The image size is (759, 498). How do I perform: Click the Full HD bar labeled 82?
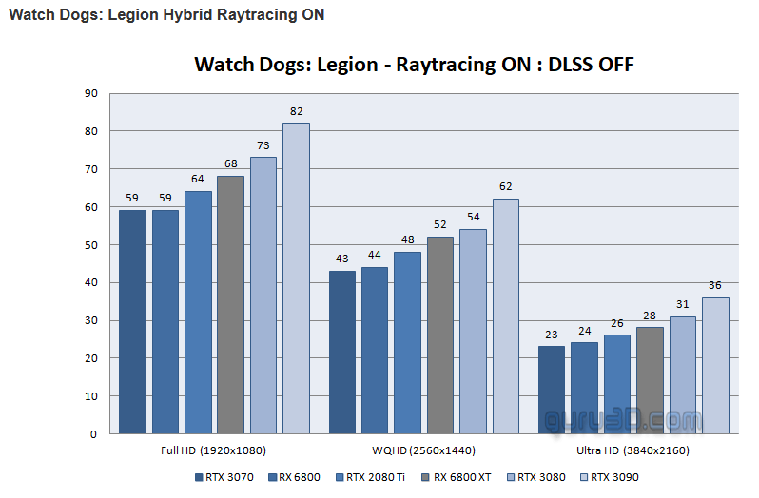pos(296,278)
